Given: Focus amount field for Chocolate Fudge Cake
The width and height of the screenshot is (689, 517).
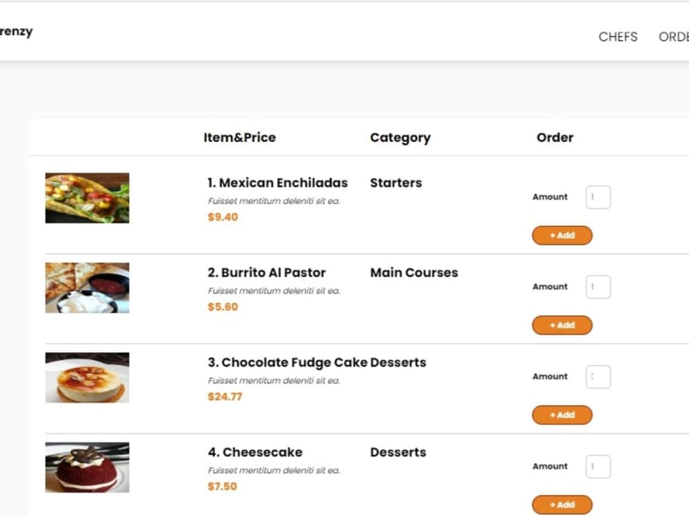Looking at the screenshot, I should tap(598, 376).
